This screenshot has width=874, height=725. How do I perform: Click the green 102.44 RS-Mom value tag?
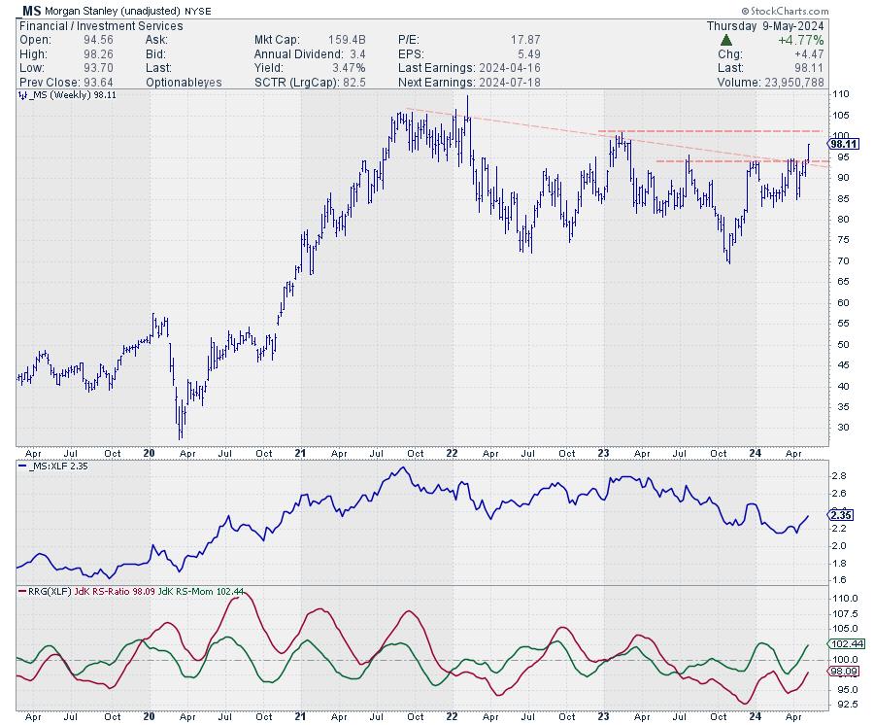[x=841, y=644]
